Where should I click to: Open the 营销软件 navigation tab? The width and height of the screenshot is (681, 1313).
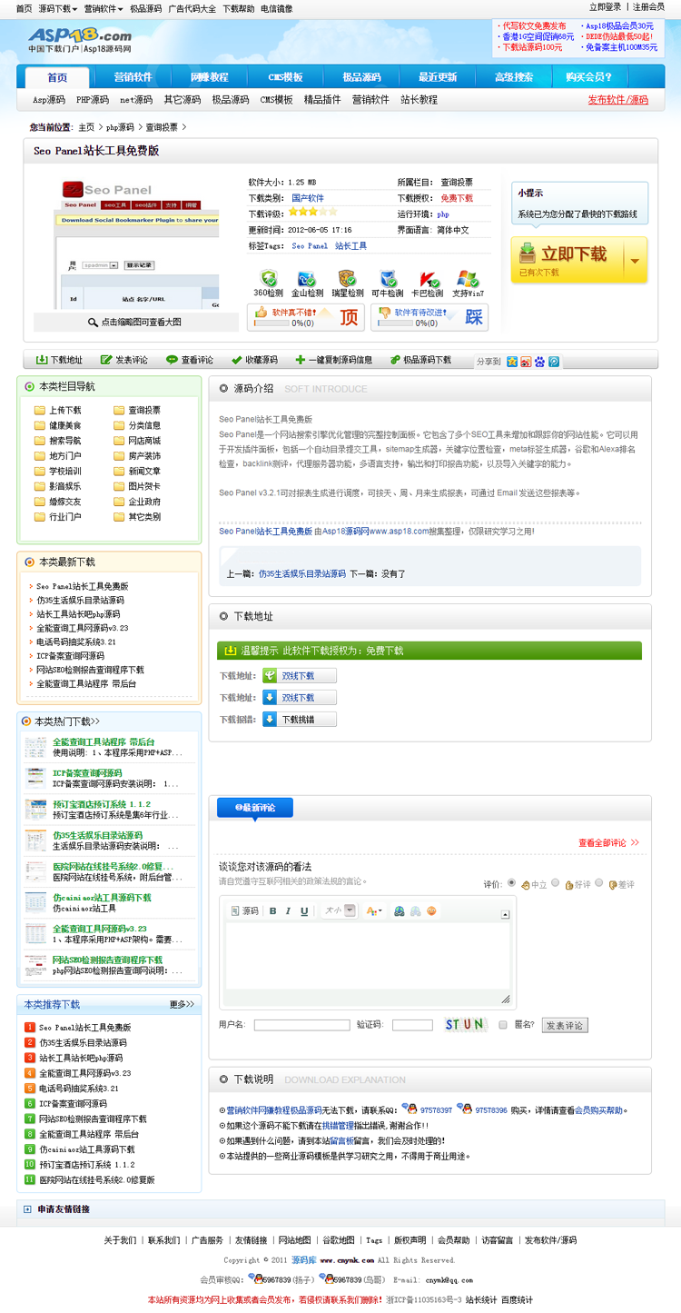(x=133, y=77)
